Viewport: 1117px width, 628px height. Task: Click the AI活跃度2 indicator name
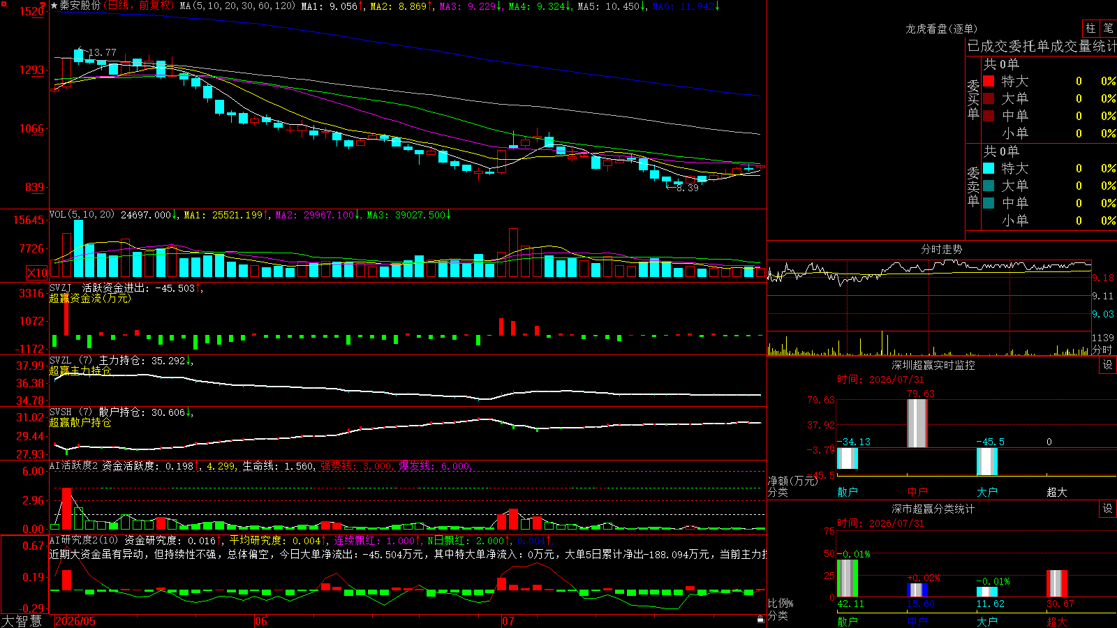coord(73,465)
